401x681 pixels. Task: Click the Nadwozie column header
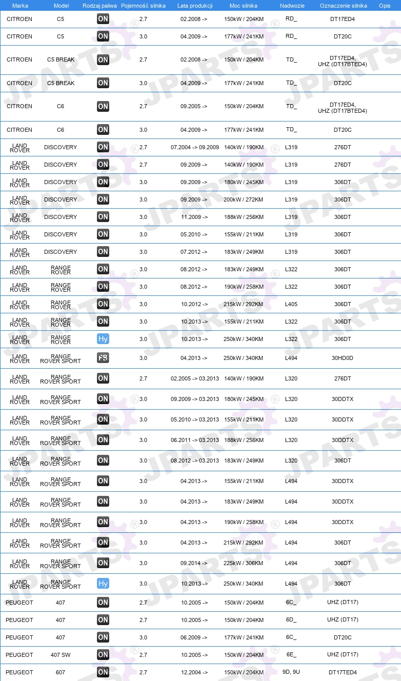(292, 6)
